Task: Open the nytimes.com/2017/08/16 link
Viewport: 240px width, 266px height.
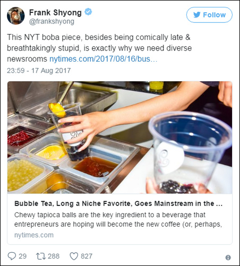Action: point(104,59)
